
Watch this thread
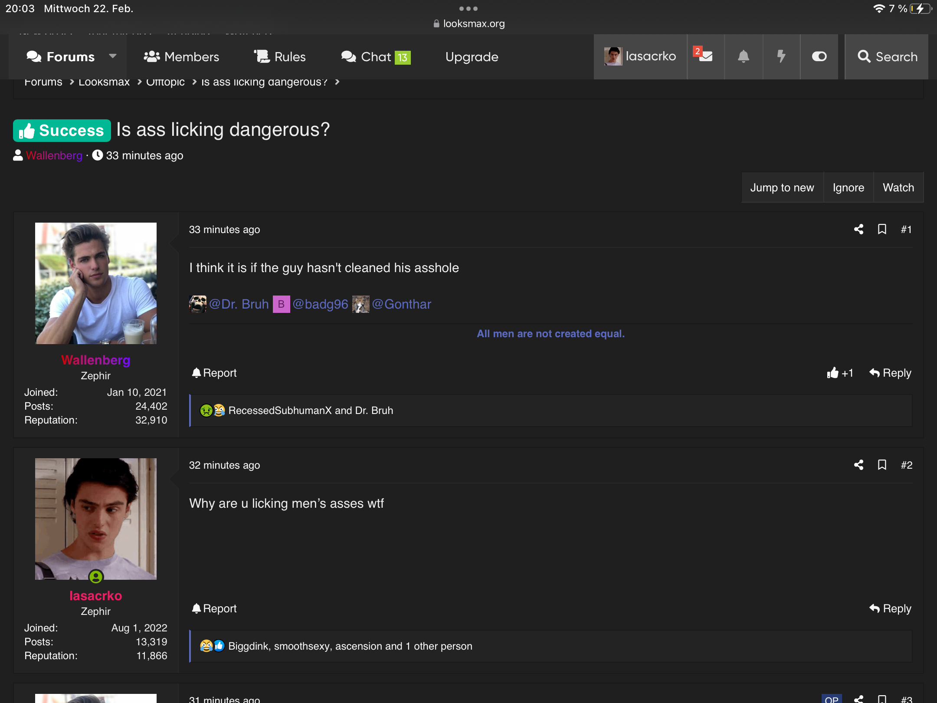pyautogui.click(x=898, y=187)
